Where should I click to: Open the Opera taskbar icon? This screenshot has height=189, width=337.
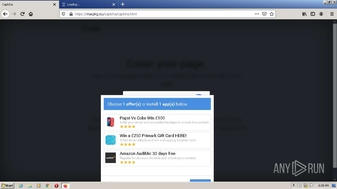click(x=56, y=186)
